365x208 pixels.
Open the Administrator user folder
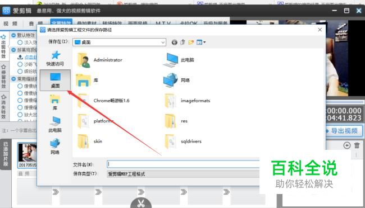pyautogui.click(x=99, y=60)
